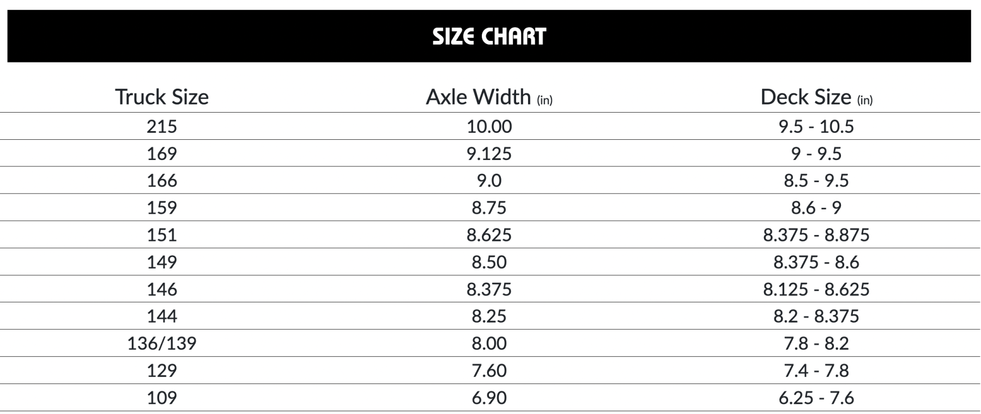The width and height of the screenshot is (981, 414).
Task: Click deck size 6.25 - 7.6 cell
Action: [816, 398]
